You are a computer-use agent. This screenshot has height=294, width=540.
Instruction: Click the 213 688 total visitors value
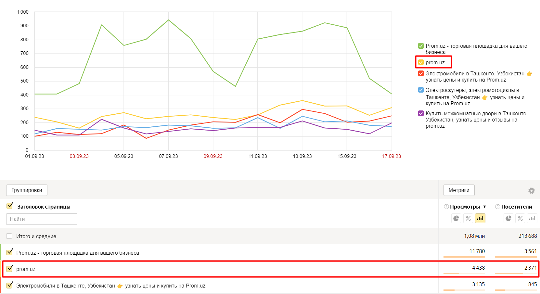pos(528,236)
